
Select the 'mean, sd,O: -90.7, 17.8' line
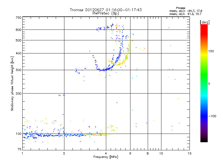pos(186,11)
